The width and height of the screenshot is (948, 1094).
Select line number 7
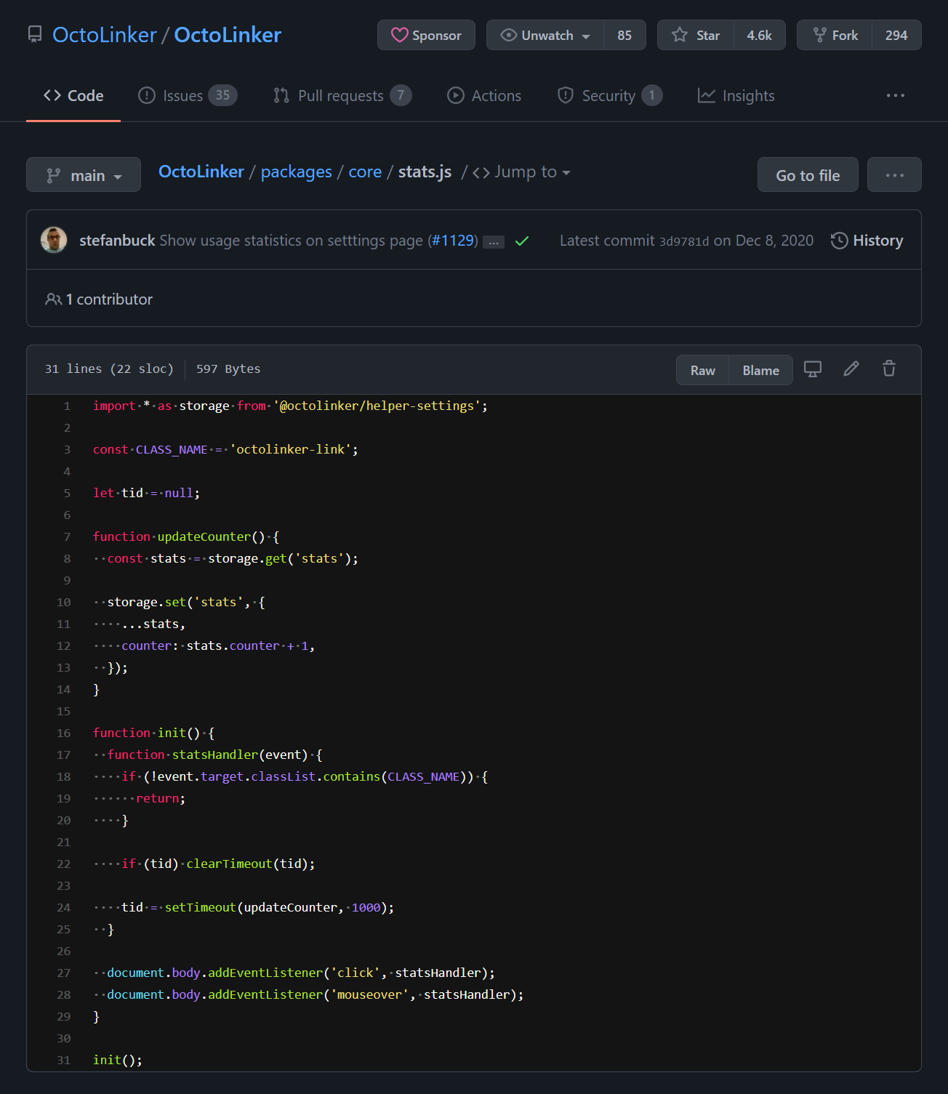click(x=67, y=536)
